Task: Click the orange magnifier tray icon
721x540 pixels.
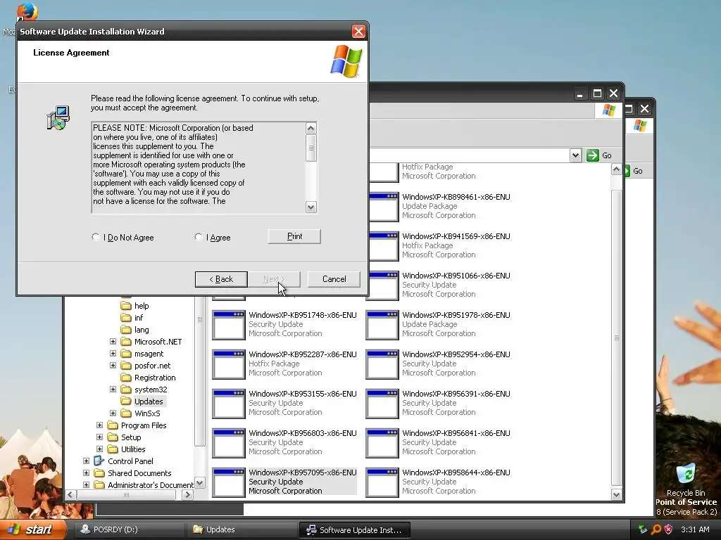Action: click(656, 529)
